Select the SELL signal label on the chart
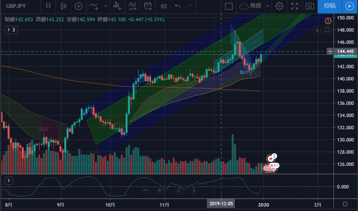Screen dimensions: 358x211 click(44, 129)
